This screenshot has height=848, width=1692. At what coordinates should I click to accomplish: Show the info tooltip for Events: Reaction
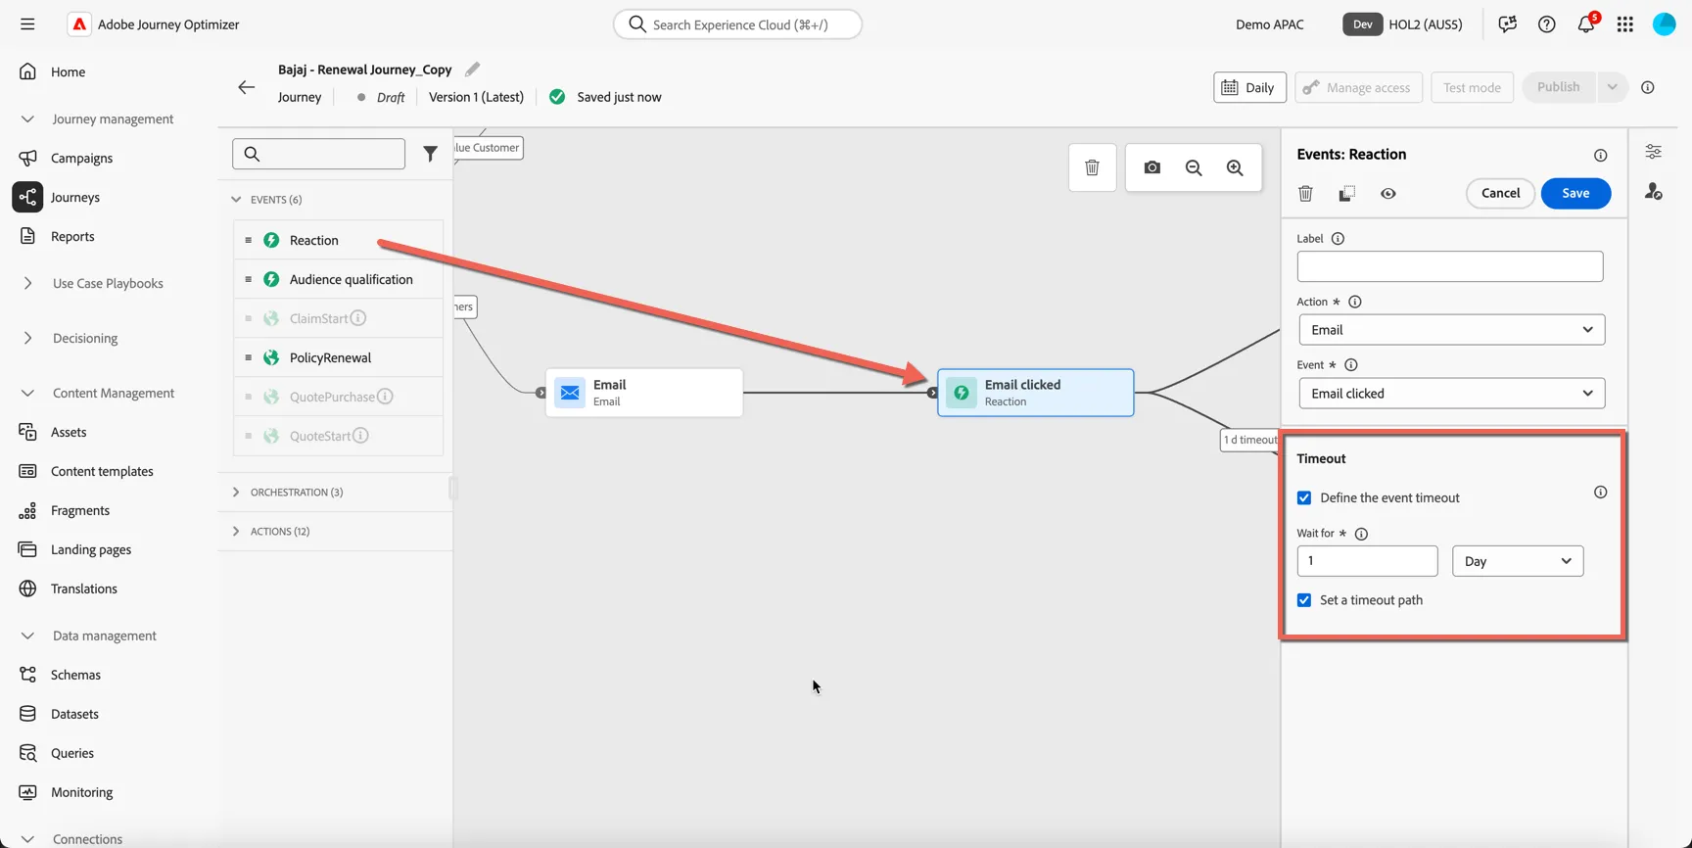[x=1601, y=155]
